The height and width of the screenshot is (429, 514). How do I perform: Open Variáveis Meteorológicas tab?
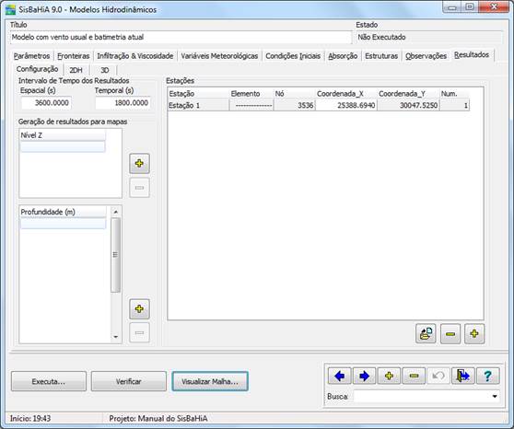coord(219,56)
